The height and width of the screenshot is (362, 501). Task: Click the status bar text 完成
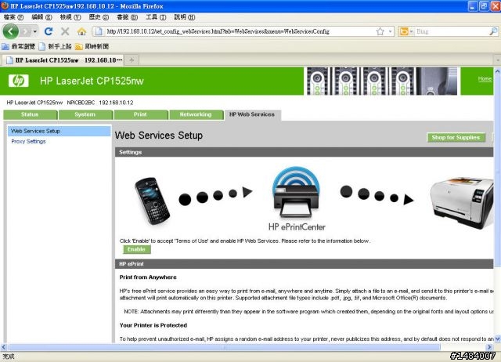click(9, 357)
